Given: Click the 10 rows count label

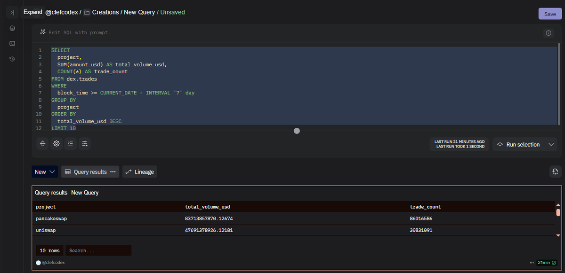Looking at the screenshot, I should (x=49, y=250).
